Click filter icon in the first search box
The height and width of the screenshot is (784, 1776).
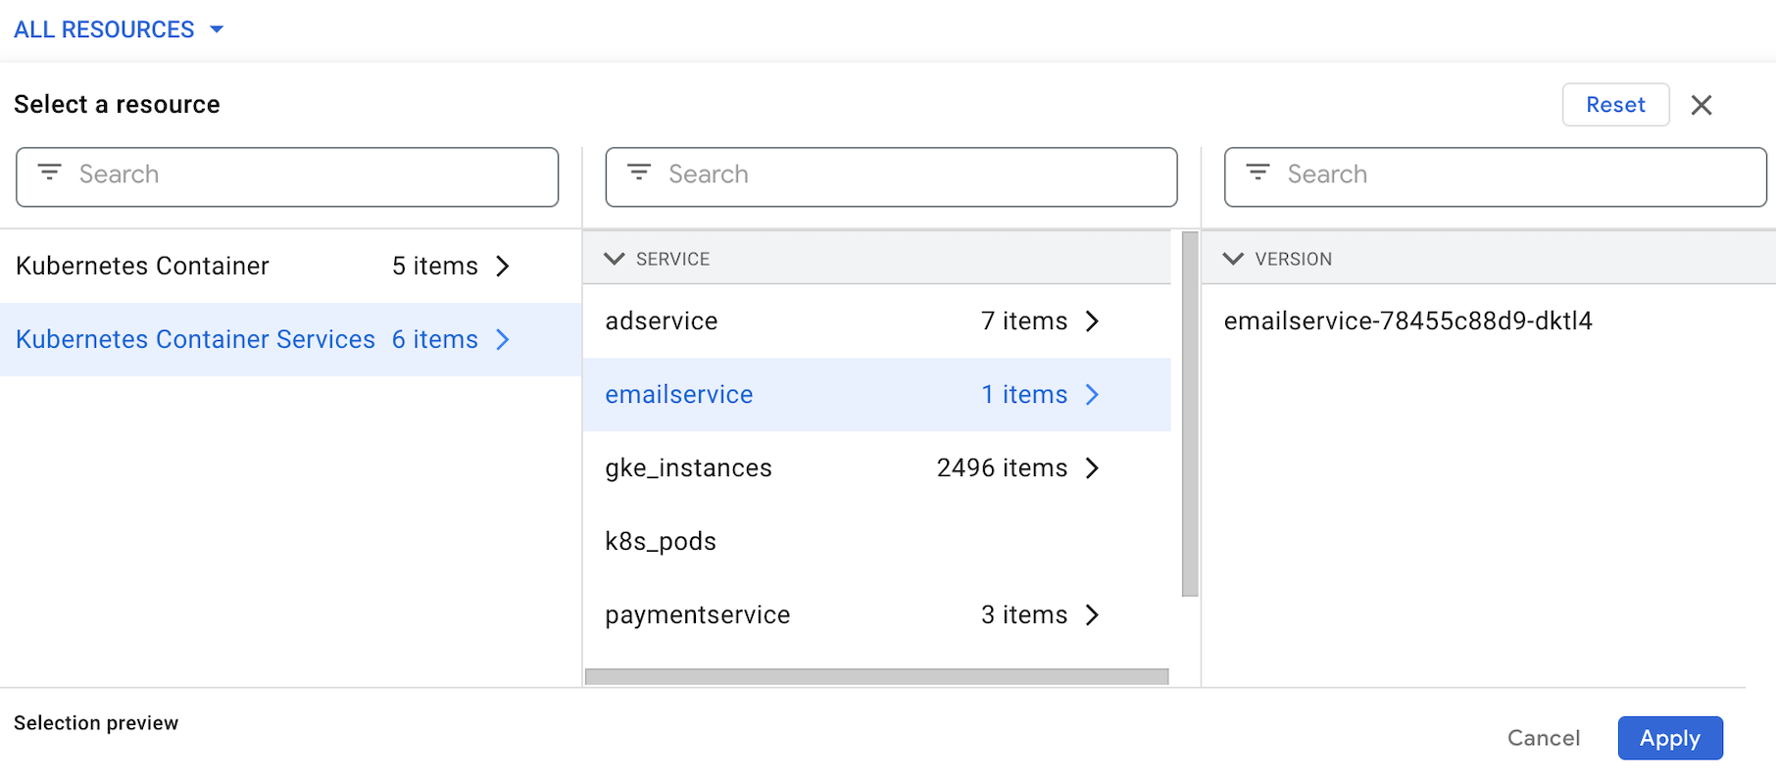coord(49,173)
